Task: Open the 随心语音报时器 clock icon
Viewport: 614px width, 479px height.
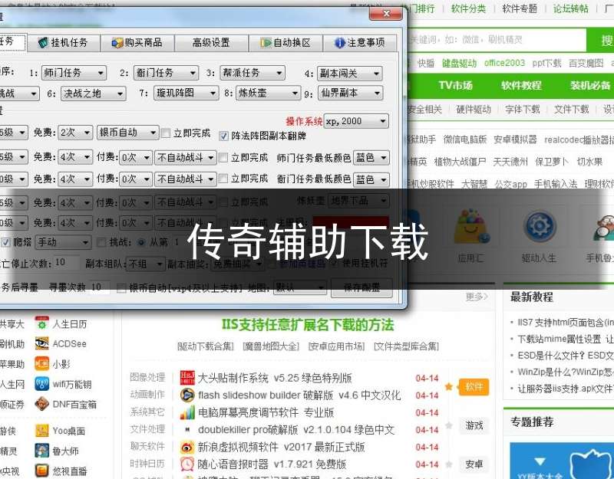Action: coord(187,464)
